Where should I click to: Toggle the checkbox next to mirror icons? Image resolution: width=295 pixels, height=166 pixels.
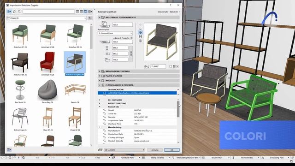tap(171, 66)
